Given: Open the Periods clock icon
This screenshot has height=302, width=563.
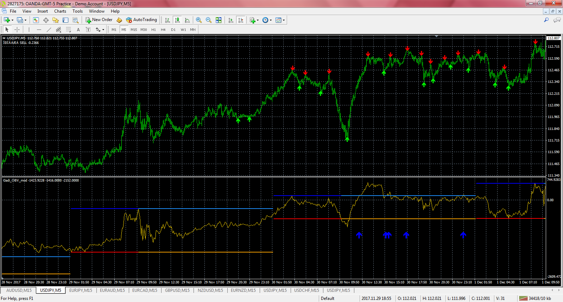Looking at the screenshot, I should point(265,20).
